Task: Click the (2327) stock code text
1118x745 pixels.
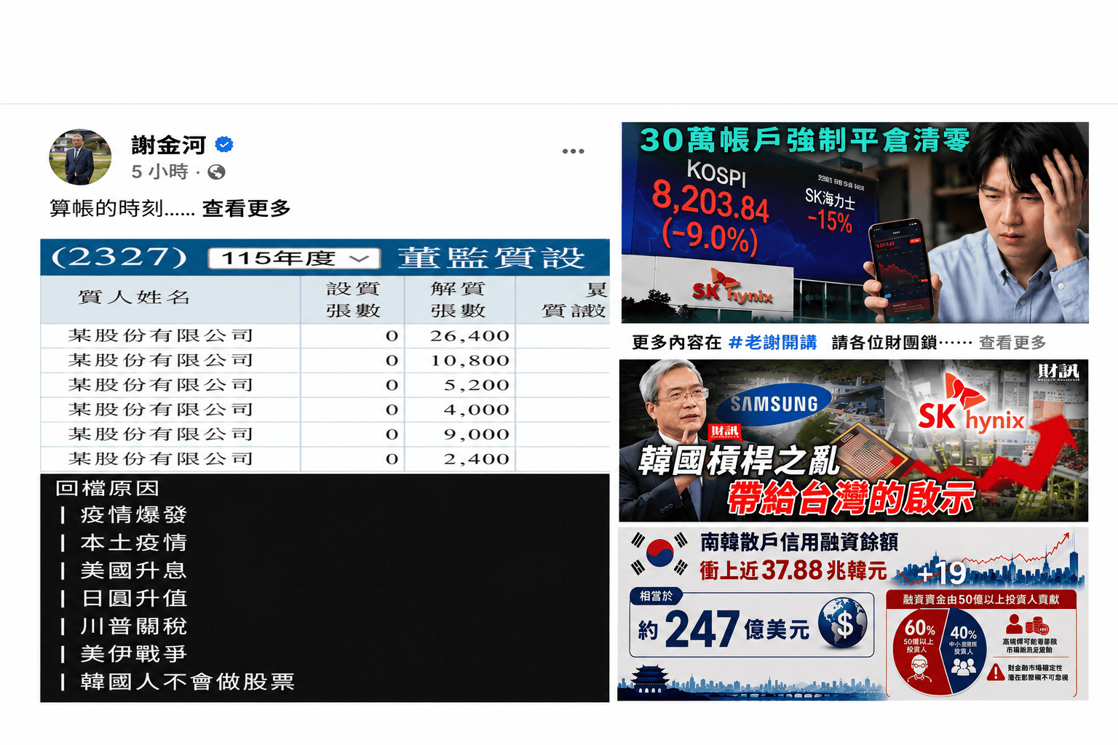Action: pyautogui.click(x=119, y=257)
